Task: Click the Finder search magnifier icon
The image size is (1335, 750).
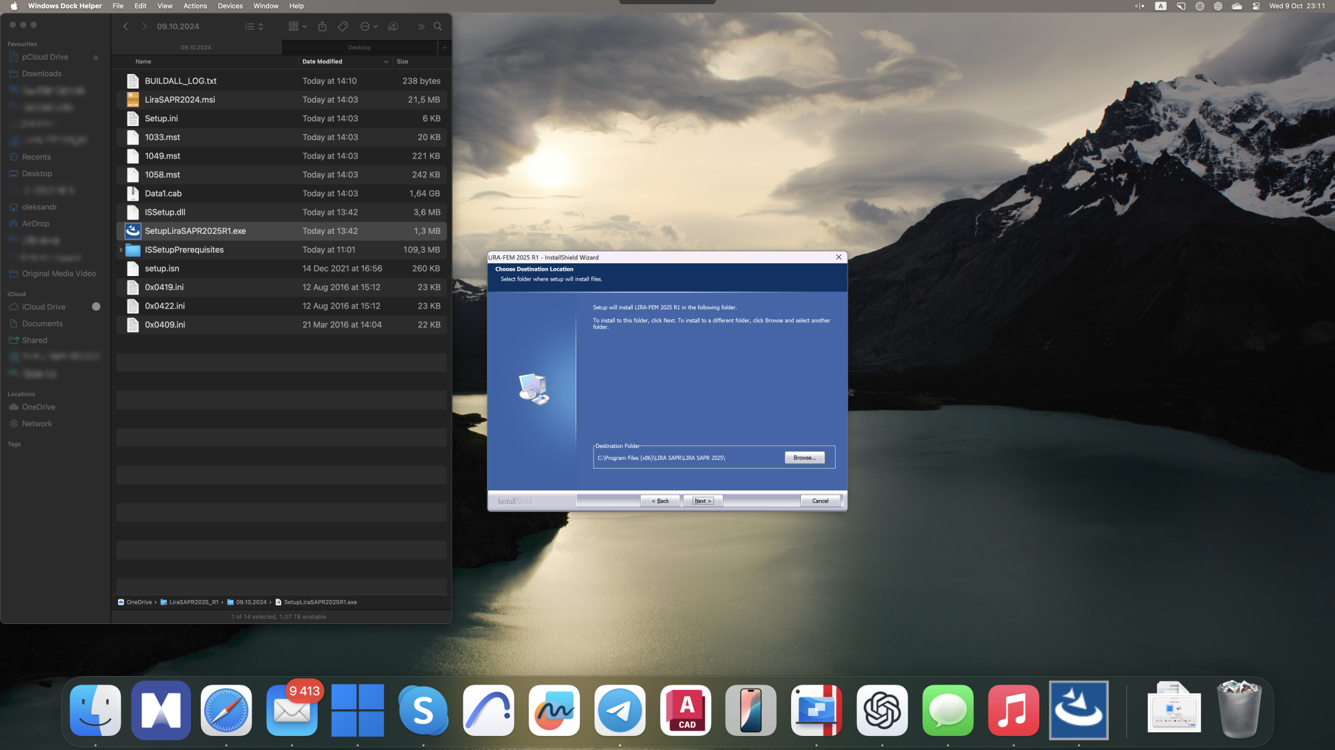Action: 438,27
